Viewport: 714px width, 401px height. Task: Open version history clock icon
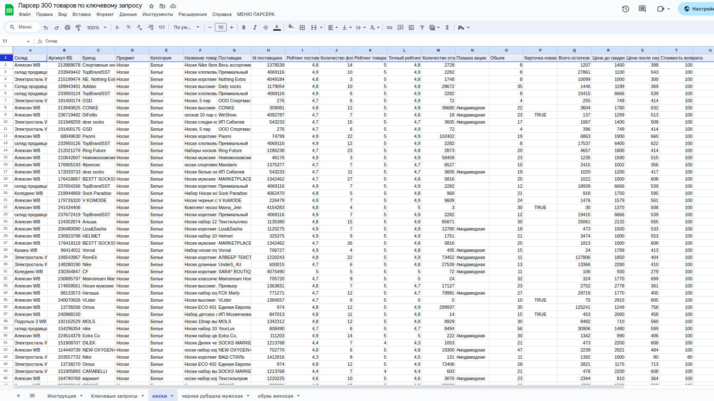click(x=625, y=9)
